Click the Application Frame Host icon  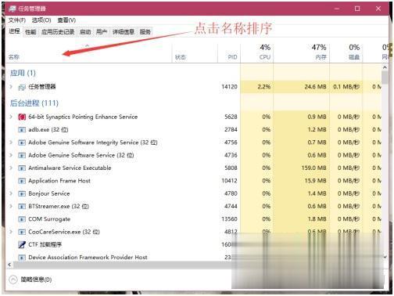pos(22,181)
